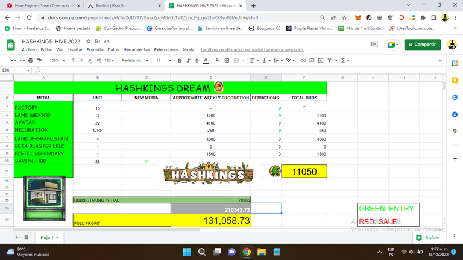Toggle italic formatting
This screenshot has height=260, width=463.
click(188, 60)
